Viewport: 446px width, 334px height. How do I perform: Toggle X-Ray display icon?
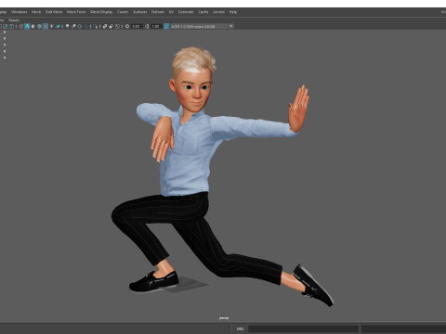(105, 26)
